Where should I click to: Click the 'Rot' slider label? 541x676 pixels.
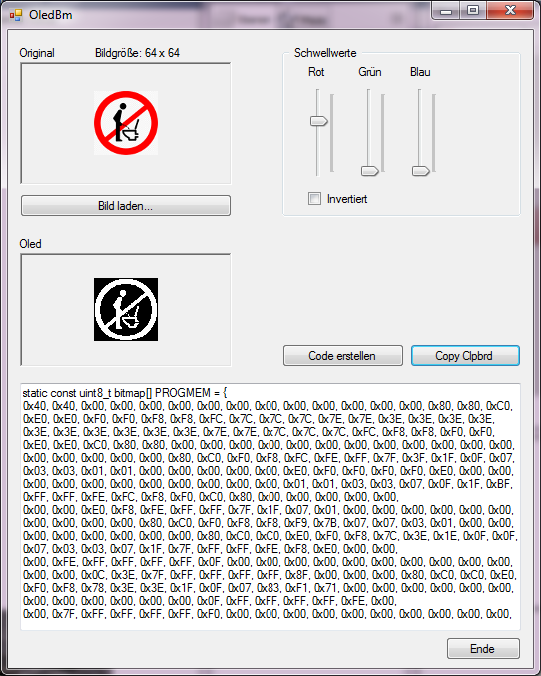pyautogui.click(x=316, y=72)
